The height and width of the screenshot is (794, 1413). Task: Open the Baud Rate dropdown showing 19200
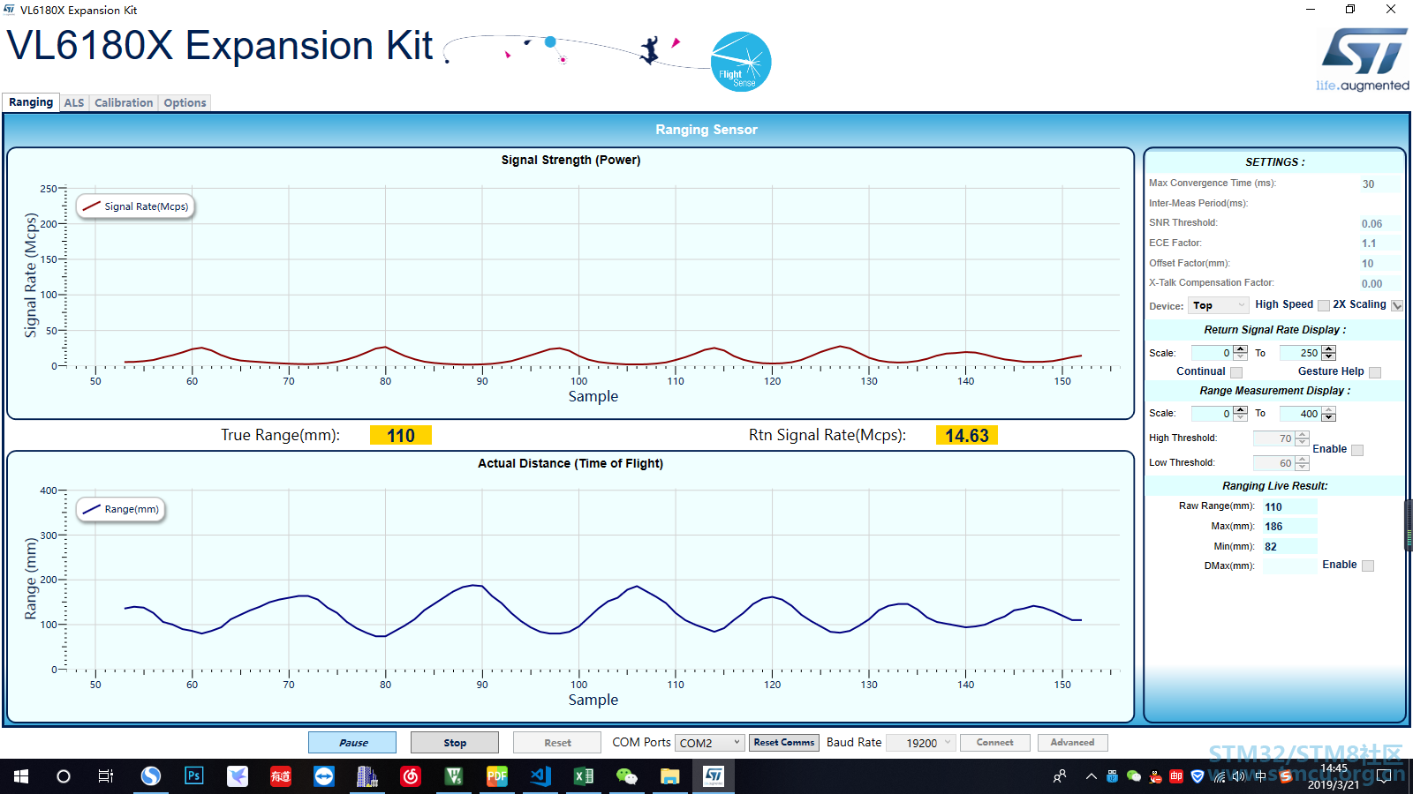pyautogui.click(x=921, y=743)
